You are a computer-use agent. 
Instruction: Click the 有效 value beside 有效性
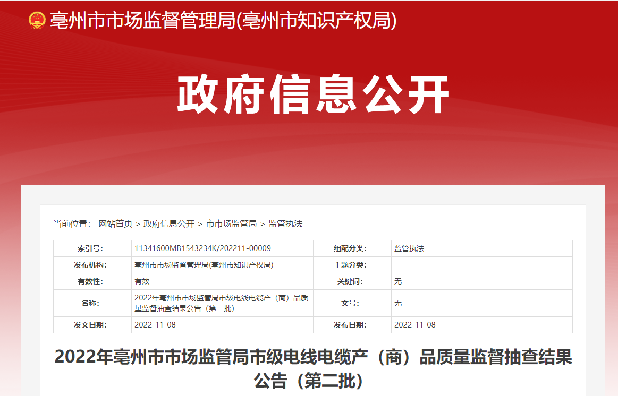pyautogui.click(x=142, y=281)
